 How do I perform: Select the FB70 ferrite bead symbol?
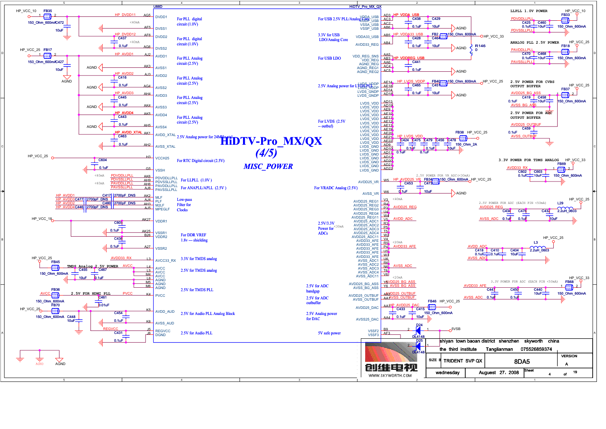55,311
